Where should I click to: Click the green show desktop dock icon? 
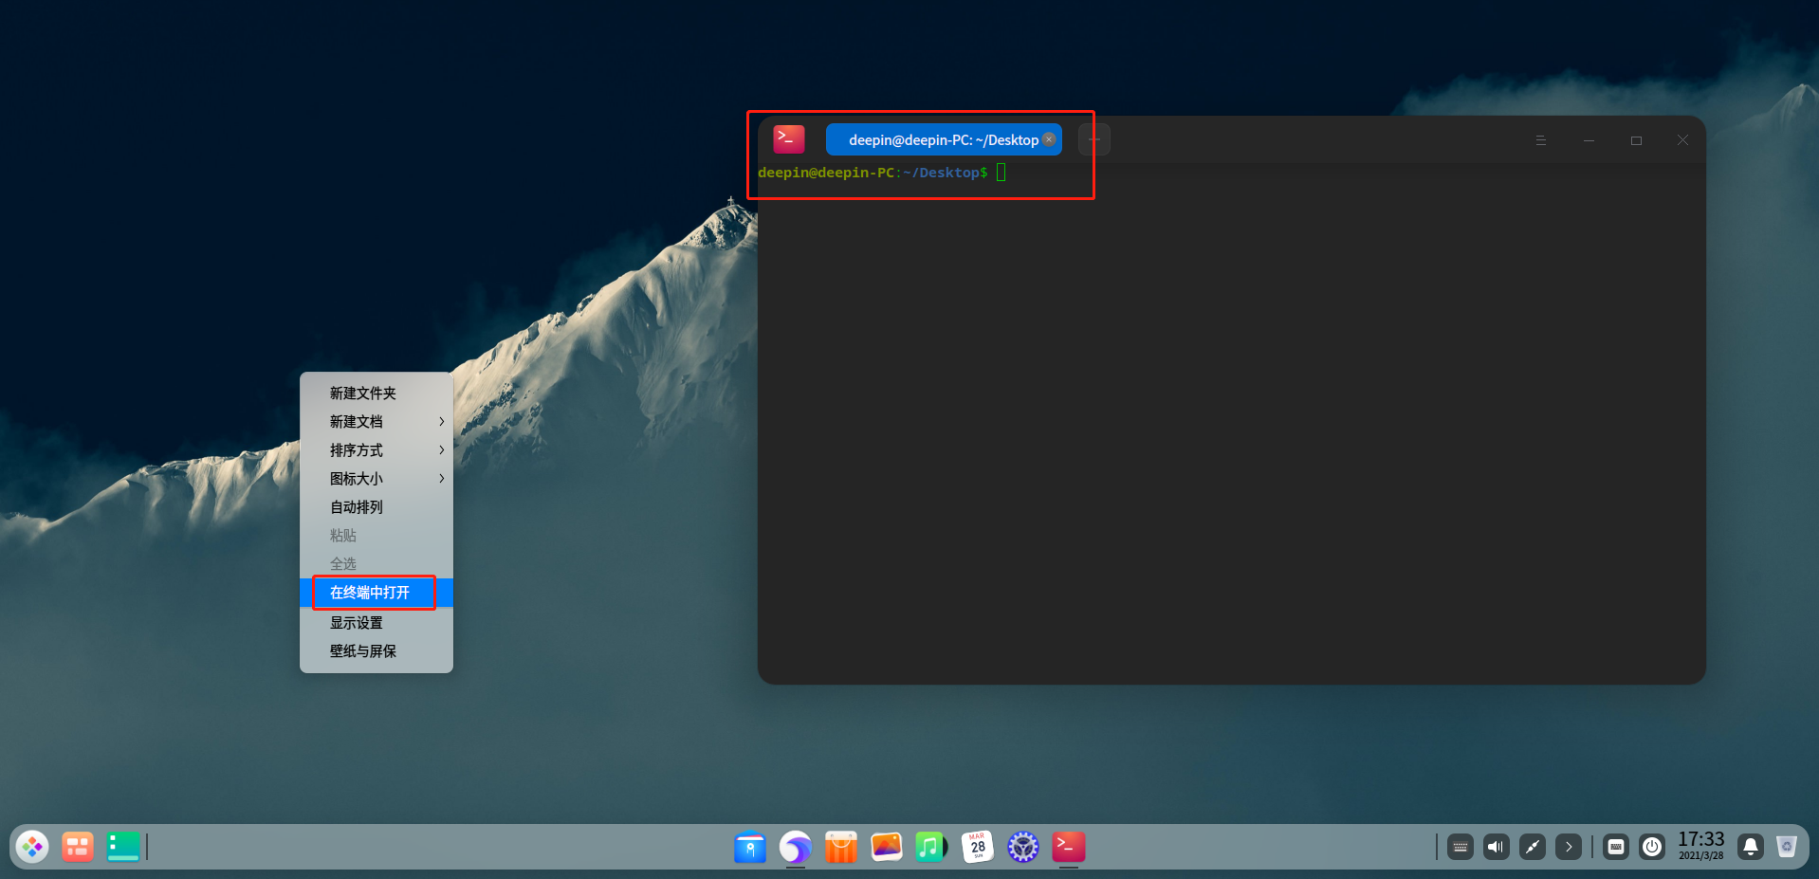123,847
